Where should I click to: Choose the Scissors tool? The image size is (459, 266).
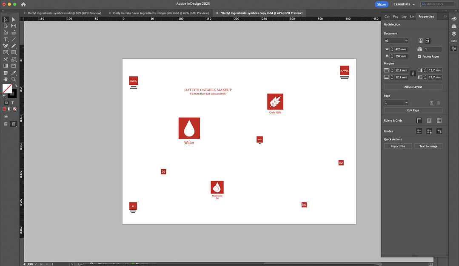coord(6,59)
